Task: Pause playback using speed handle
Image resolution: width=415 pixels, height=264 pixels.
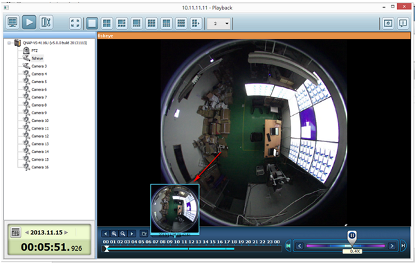Action: [x=352, y=236]
